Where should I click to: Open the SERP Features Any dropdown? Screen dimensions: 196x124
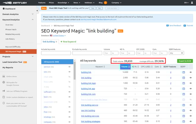click(x=176, y=53)
